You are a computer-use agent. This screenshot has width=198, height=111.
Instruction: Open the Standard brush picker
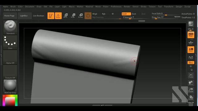point(10,27)
